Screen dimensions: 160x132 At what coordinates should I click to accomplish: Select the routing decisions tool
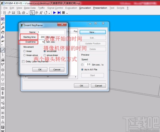pos(3,64)
